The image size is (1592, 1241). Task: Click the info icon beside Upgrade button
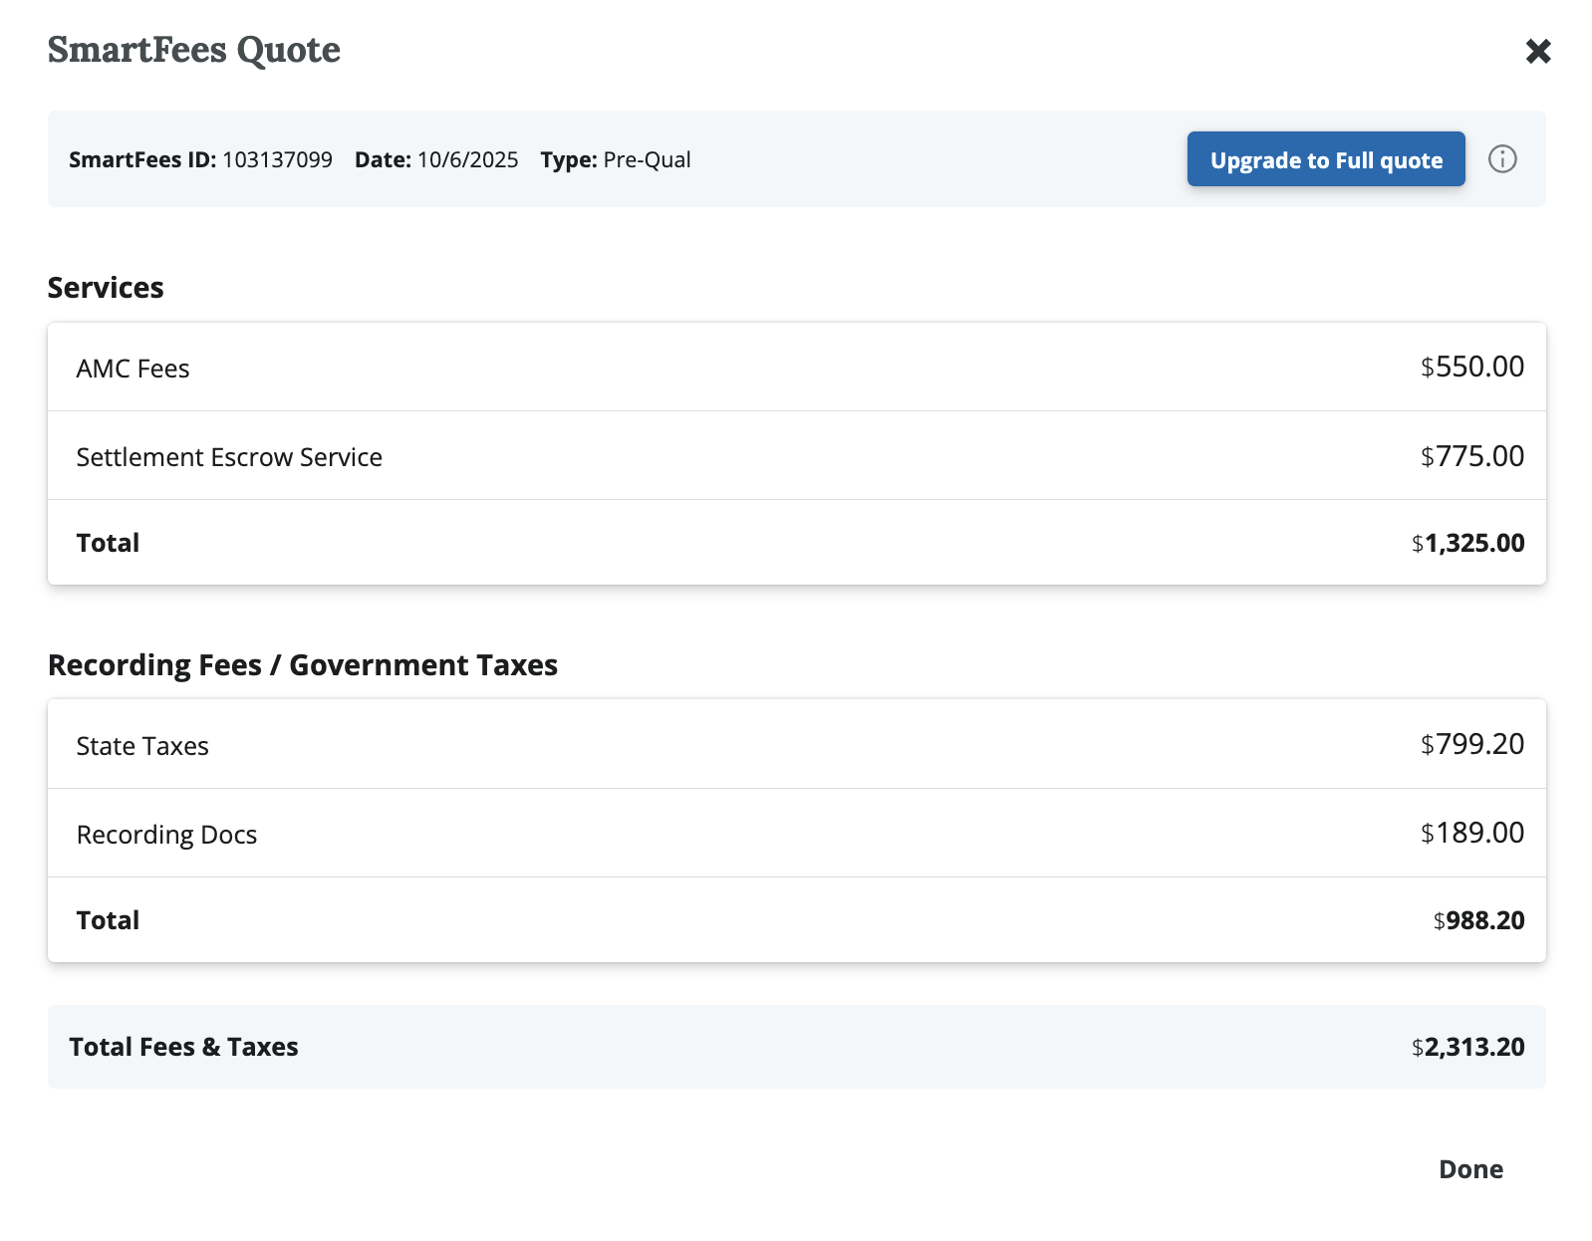point(1501,159)
